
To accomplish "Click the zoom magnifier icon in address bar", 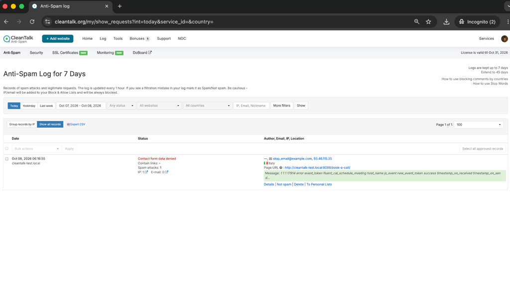I will 417,22.
